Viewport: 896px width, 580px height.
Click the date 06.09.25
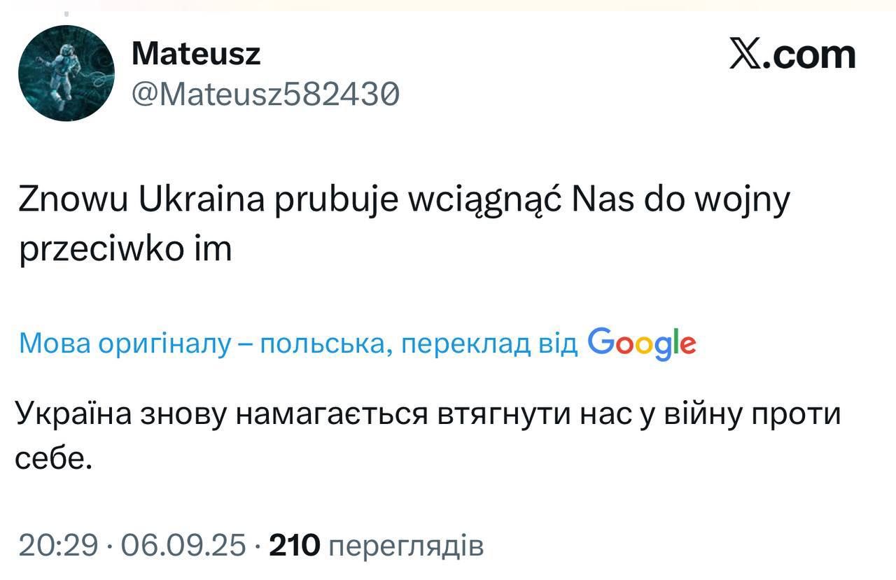coord(183,545)
